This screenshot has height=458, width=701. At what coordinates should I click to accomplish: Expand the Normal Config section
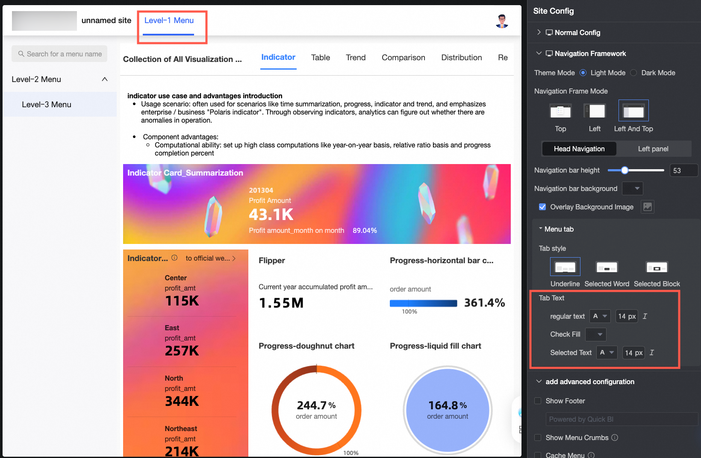pyautogui.click(x=539, y=32)
